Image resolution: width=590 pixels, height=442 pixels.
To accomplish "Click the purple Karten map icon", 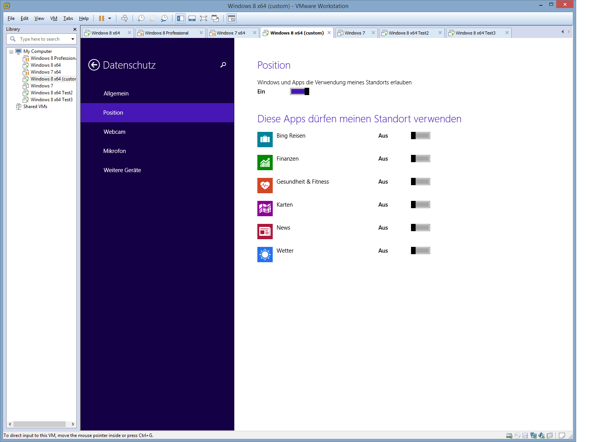I will click(265, 209).
